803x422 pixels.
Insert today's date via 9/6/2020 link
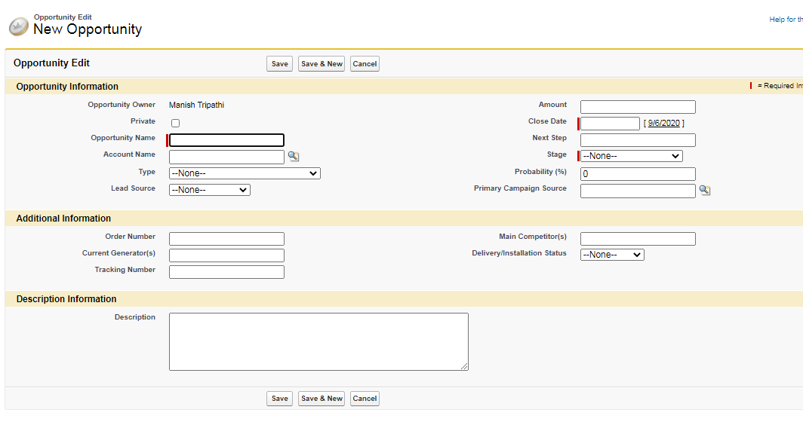(x=663, y=124)
